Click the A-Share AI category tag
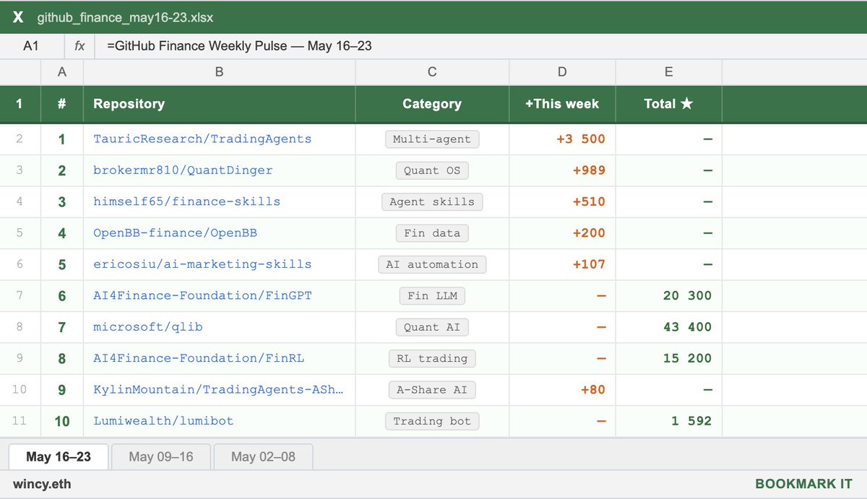Image resolution: width=867 pixels, height=499 pixels. pyautogui.click(x=432, y=390)
